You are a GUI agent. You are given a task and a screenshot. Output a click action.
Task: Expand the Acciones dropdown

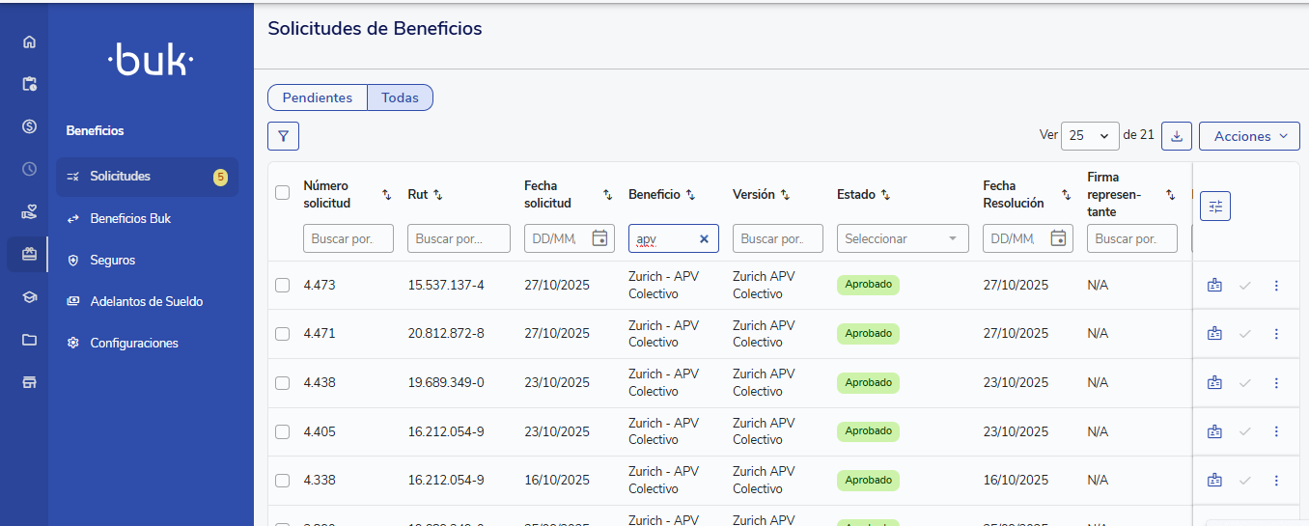(1249, 136)
